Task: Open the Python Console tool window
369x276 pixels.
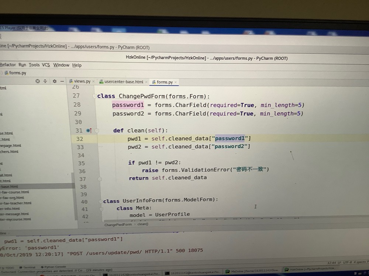Action: [x=54, y=267]
